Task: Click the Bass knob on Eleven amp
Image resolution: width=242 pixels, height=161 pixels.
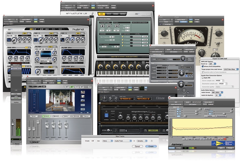Action: pos(128,118)
